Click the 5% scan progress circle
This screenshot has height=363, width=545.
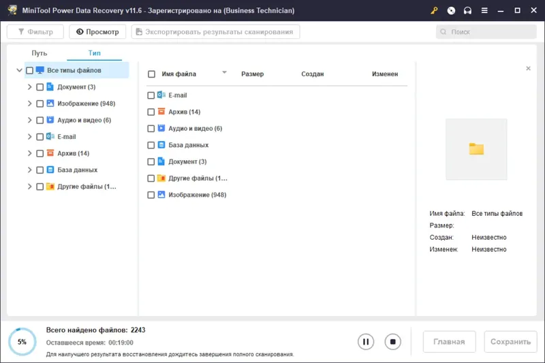point(22,342)
